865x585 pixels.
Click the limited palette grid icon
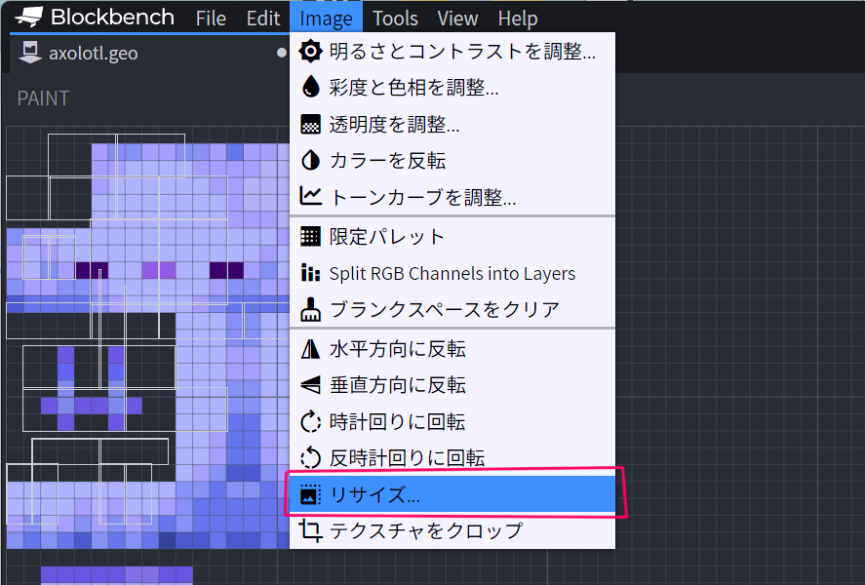[x=310, y=237]
